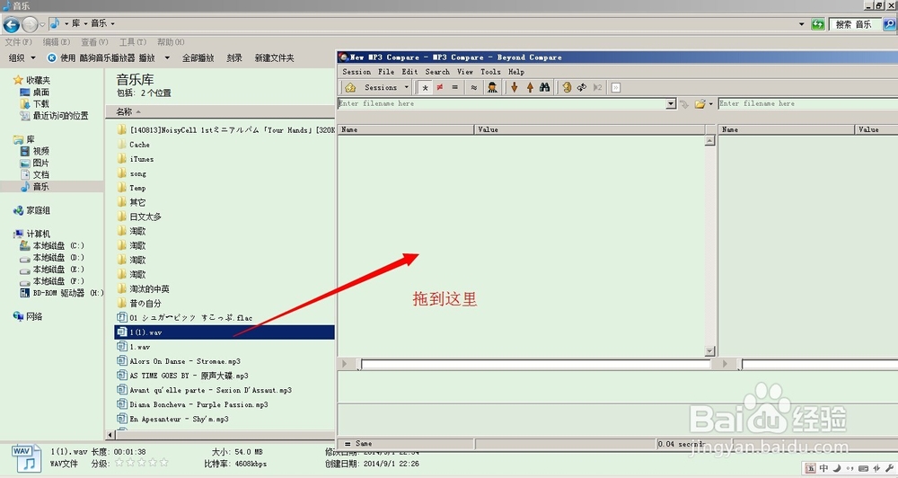The image size is (898, 478).
Task: Click 刻录 in Explorer toolbar
Action: [234, 58]
